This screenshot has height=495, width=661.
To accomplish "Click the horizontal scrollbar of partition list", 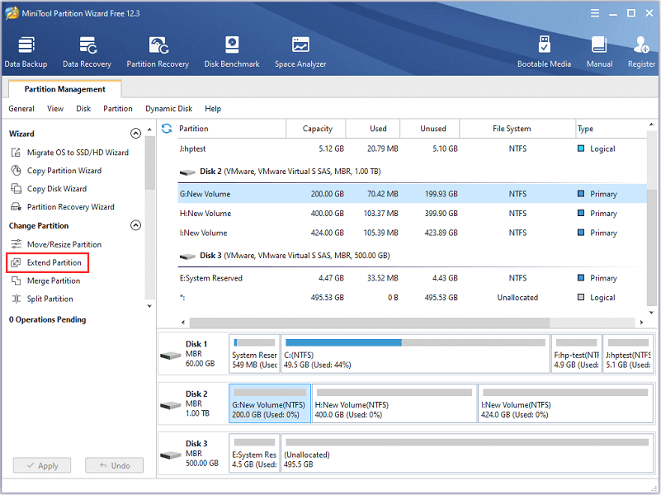I will 370,323.
